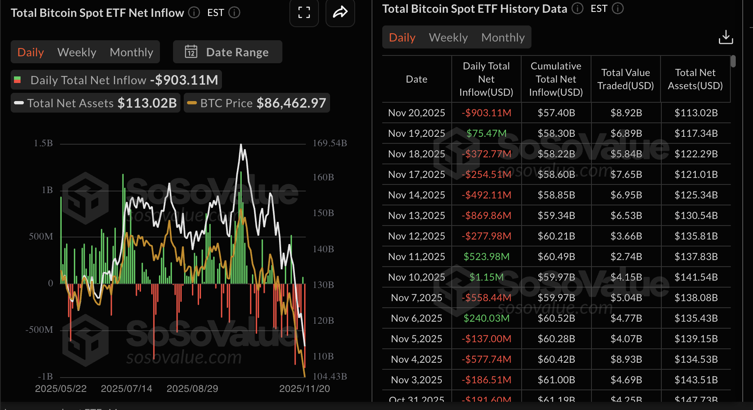753x410 pixels.
Task: Select the Nov 20,2025 data row
Action: pyautogui.click(x=416, y=113)
